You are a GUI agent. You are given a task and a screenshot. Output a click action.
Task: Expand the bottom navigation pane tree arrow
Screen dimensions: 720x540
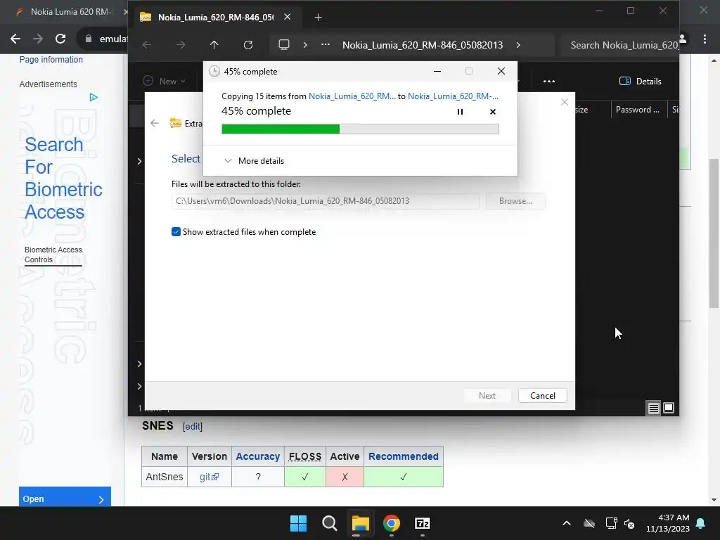(x=139, y=386)
